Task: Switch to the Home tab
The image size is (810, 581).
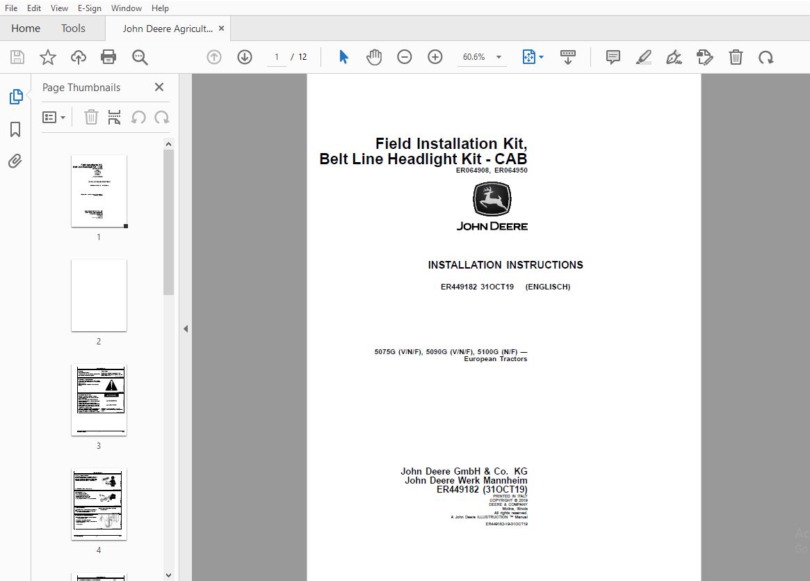Action: (26, 29)
